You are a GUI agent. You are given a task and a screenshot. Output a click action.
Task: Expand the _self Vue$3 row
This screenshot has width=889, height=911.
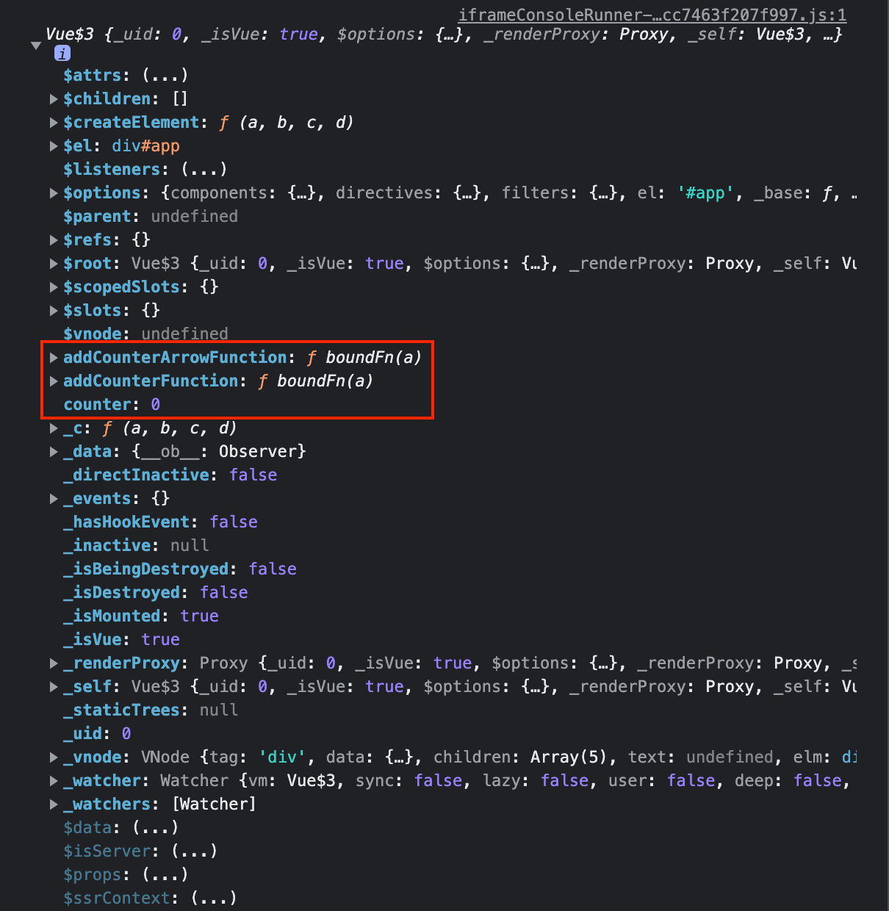click(54, 686)
